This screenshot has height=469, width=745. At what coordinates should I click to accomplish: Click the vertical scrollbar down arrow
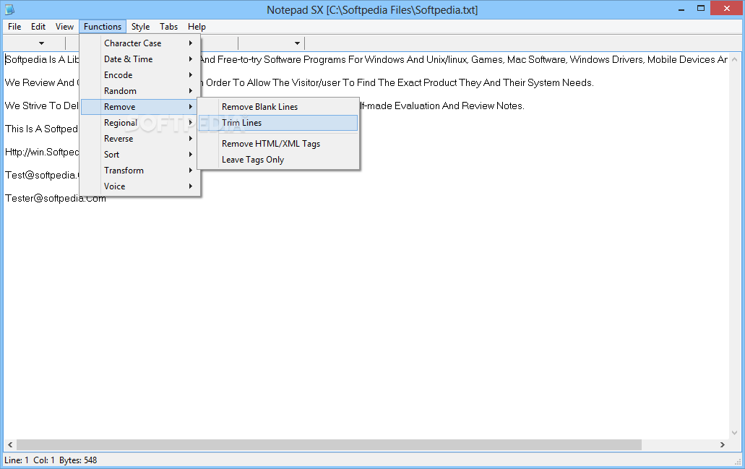[735, 432]
